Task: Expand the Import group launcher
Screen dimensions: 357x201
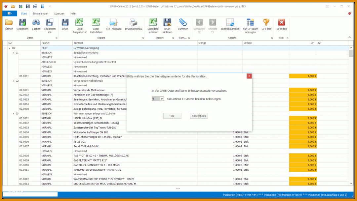Action: (173, 38)
